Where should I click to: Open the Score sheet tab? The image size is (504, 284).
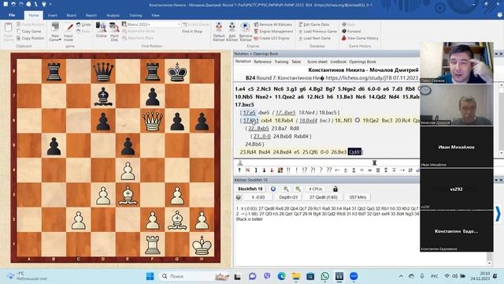click(x=317, y=62)
